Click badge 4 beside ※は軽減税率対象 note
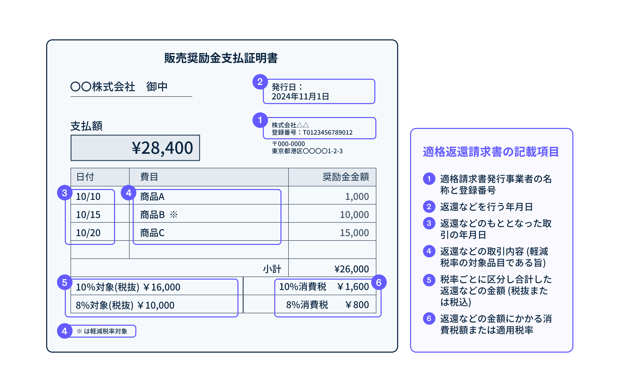Screen dimensions: 619x392 64,331
